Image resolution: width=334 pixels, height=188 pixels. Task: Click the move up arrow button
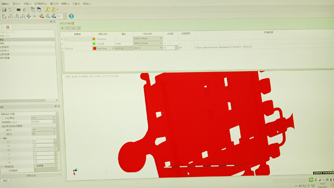point(73,28)
